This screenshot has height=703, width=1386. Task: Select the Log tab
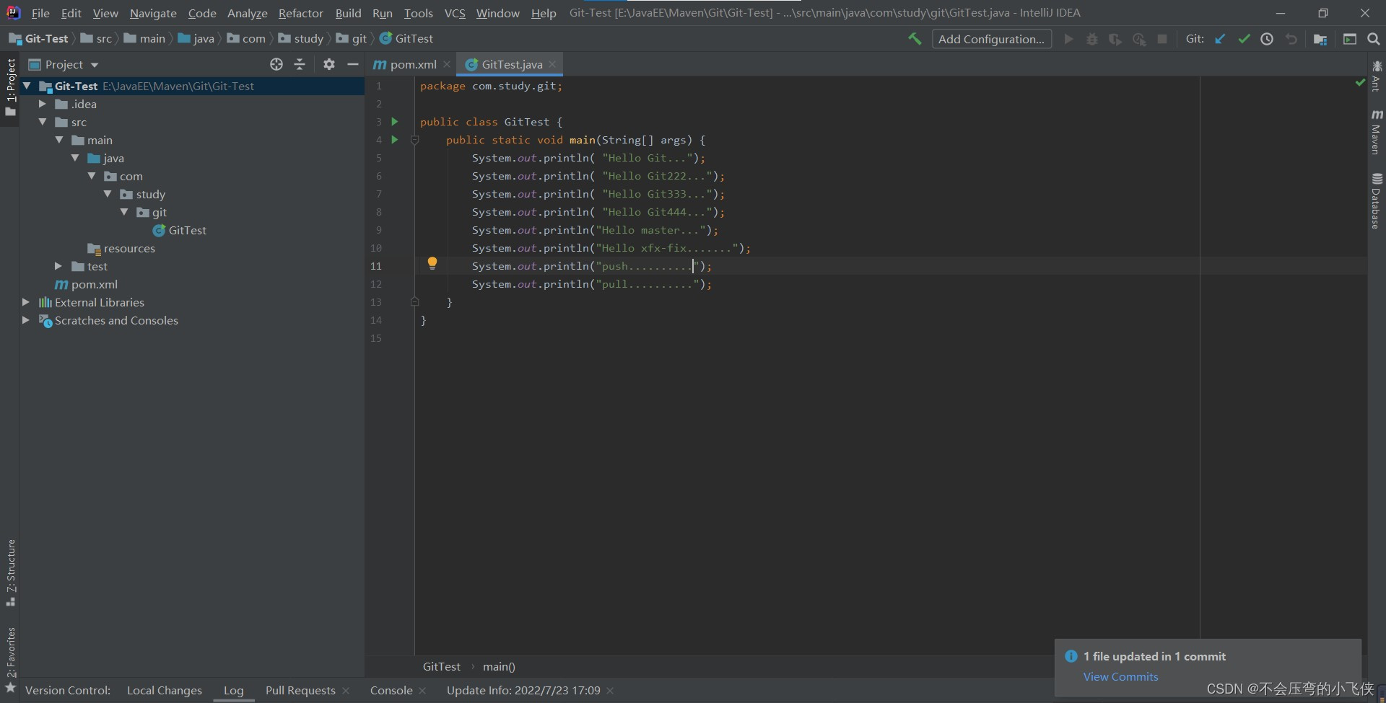(x=233, y=690)
